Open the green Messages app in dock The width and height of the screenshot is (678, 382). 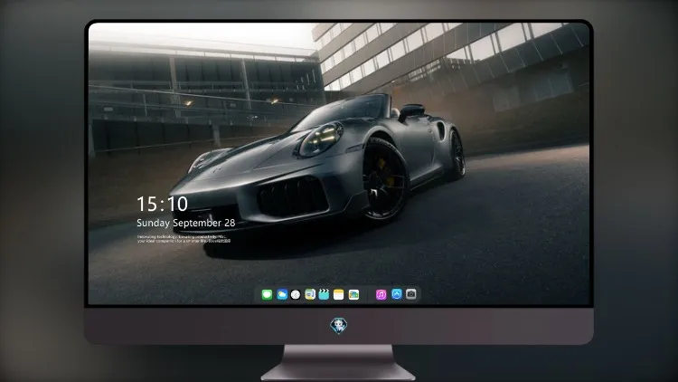tap(267, 294)
